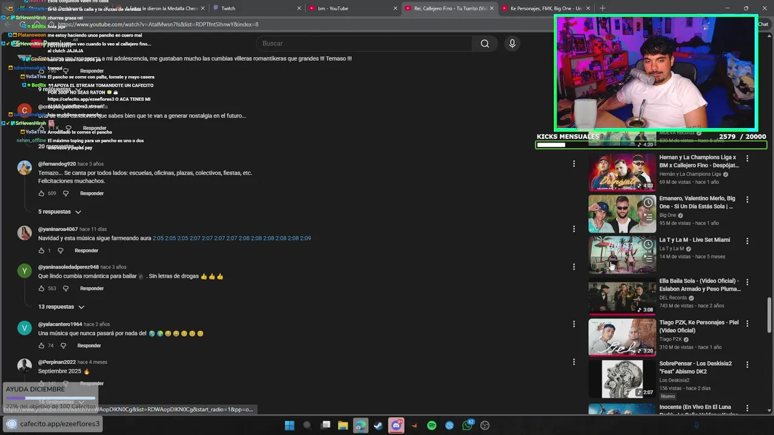This screenshot has height=435, width=774.
Task: Play the SobrePensar Los Deskisia2 thumbnail
Action: [x=622, y=379]
